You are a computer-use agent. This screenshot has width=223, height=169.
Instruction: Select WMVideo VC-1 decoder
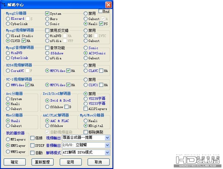tap(8, 85)
